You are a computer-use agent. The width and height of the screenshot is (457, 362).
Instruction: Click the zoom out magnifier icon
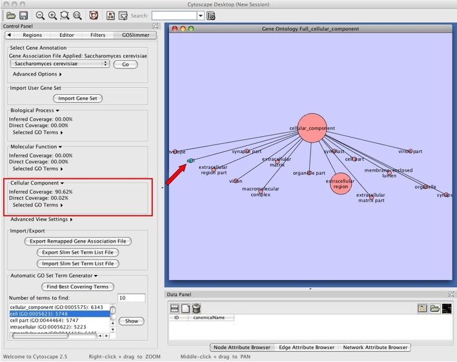[41, 15]
